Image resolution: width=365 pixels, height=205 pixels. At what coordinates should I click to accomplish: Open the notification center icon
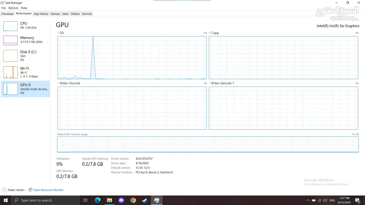pyautogui.click(x=358, y=200)
